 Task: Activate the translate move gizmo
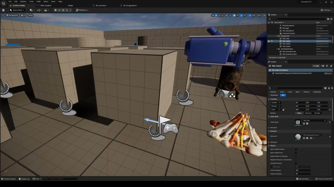[x=216, y=15]
